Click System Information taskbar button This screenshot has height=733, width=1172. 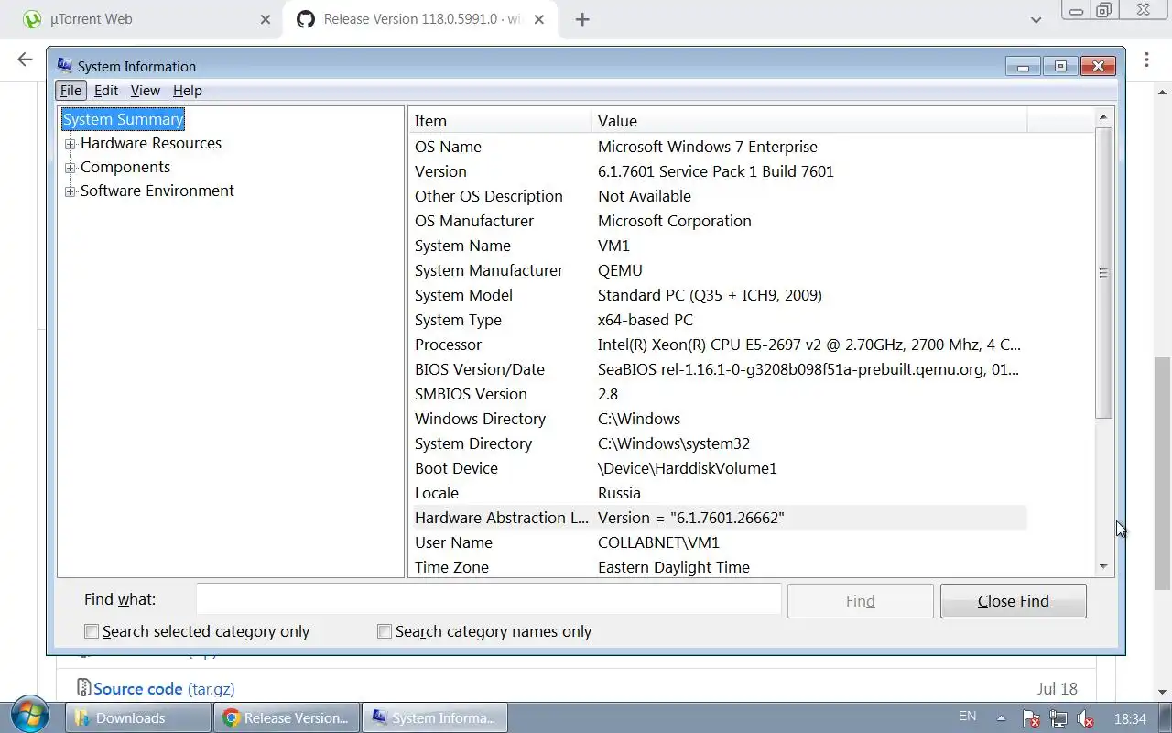tap(435, 717)
